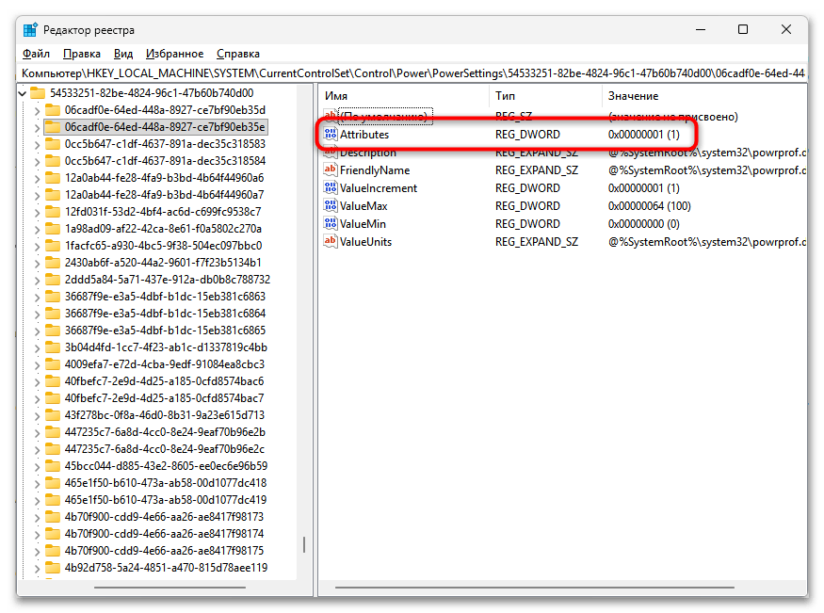The width and height of the screenshot is (824, 613).
Task: Click the values pane horizontal scrollbar
Action: pyautogui.click(x=535, y=588)
